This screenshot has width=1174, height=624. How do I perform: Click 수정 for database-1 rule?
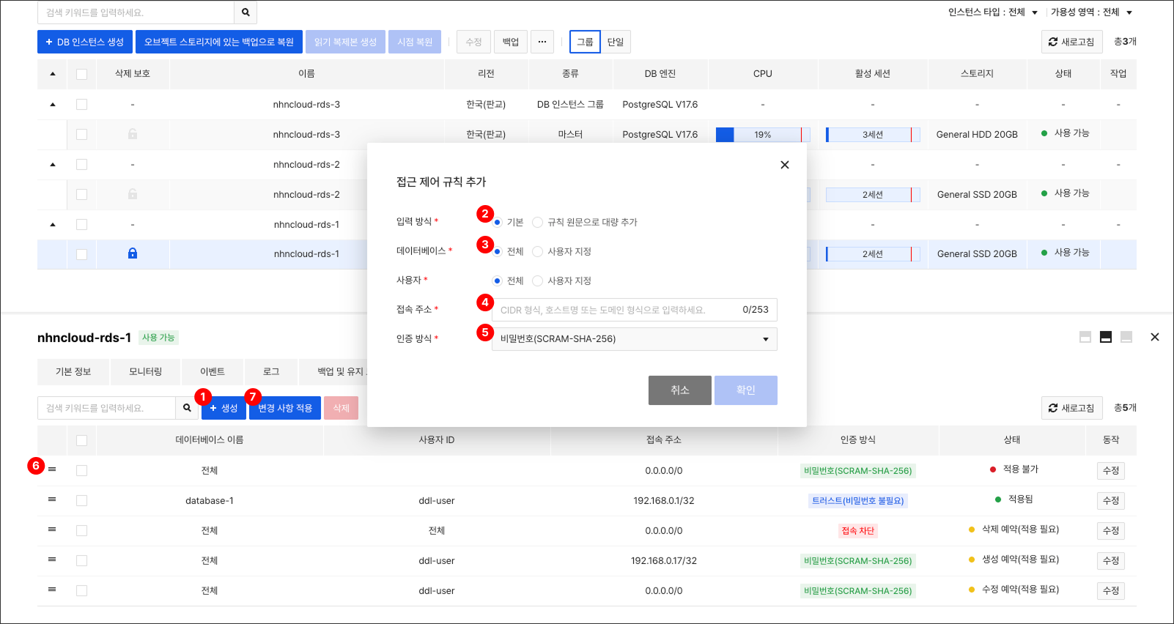[1111, 501]
